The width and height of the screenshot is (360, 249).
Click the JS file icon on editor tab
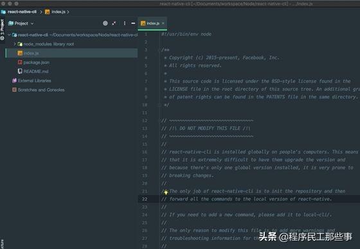143,23
